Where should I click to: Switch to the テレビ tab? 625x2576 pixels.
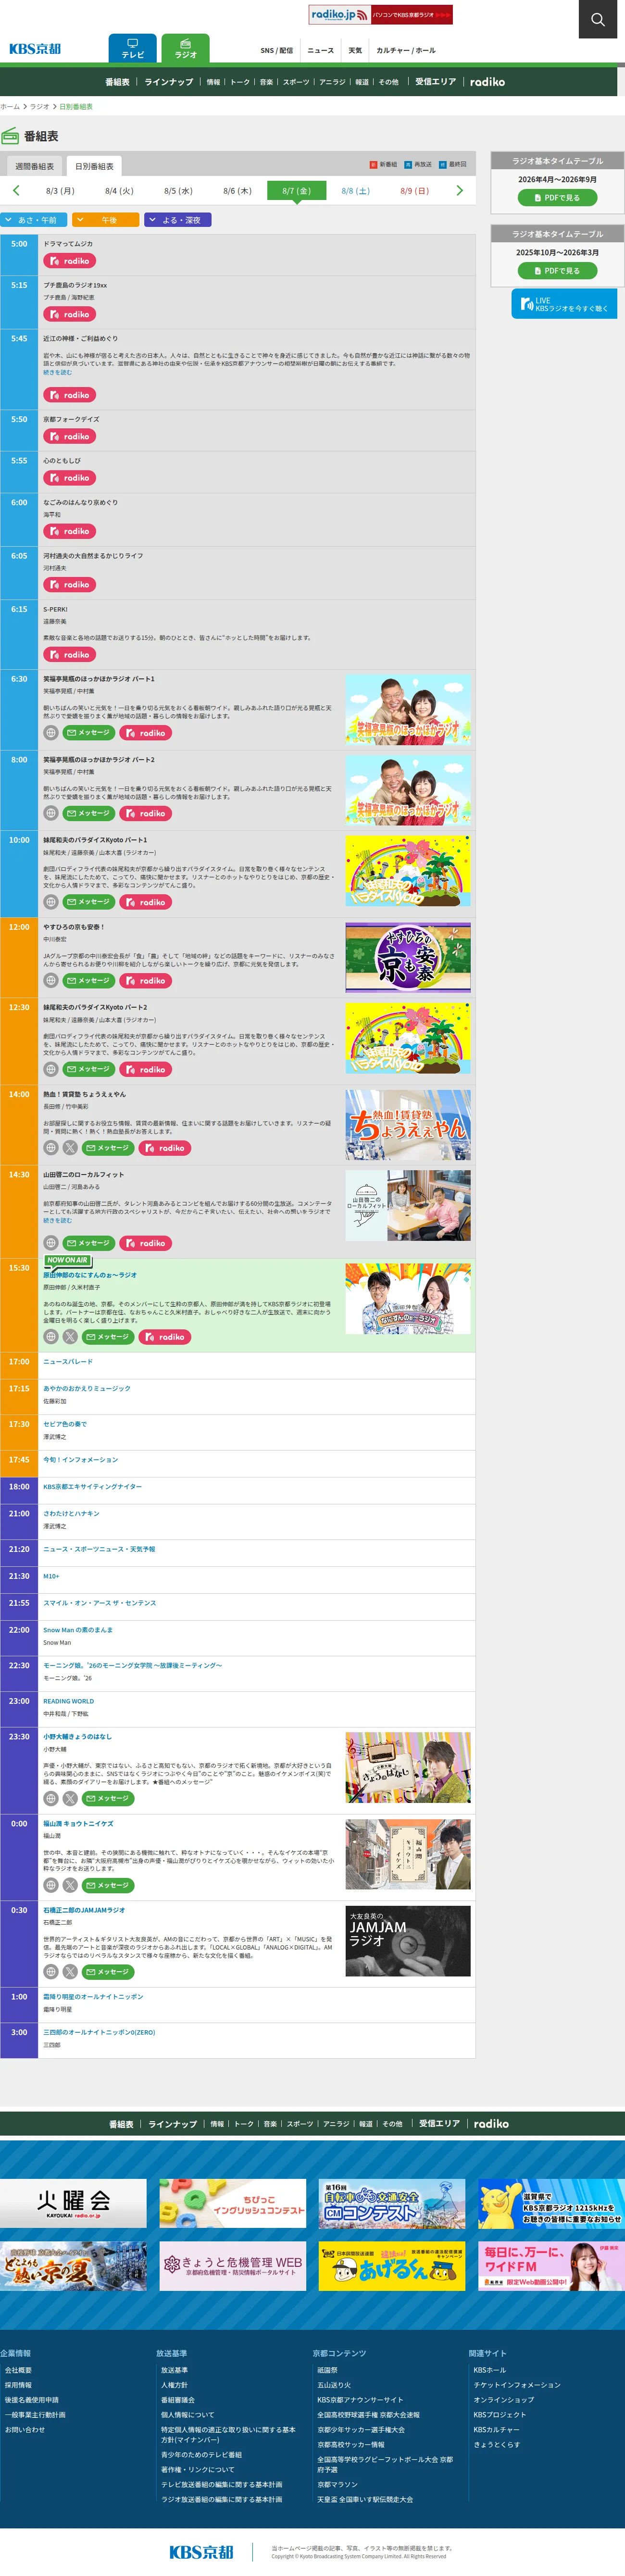(132, 49)
